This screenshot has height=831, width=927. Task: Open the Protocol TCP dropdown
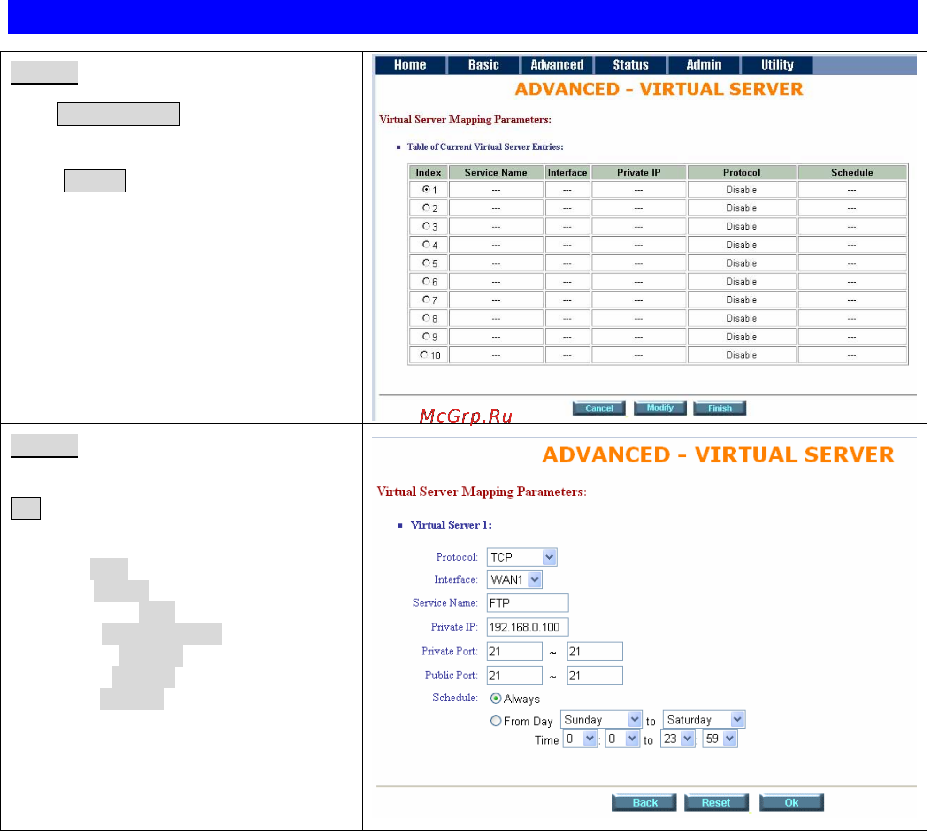pyautogui.click(x=522, y=557)
